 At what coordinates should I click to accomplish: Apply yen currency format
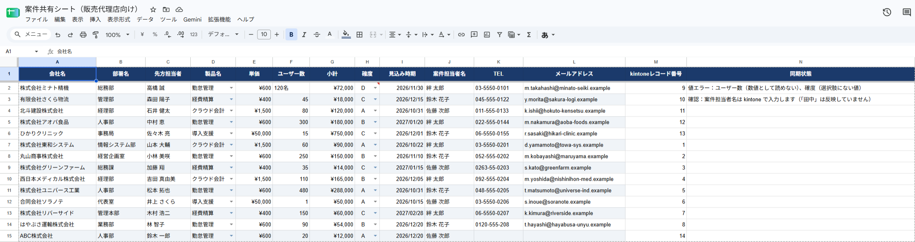pos(142,35)
